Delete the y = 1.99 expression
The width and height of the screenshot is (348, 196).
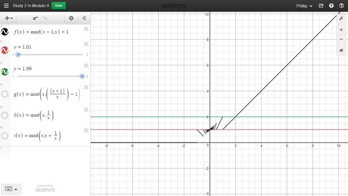tap(86, 65)
